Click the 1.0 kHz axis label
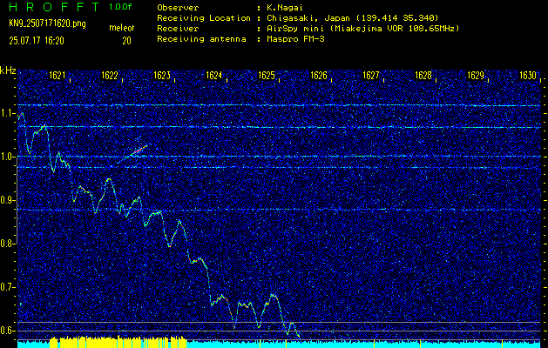 (x=7, y=157)
